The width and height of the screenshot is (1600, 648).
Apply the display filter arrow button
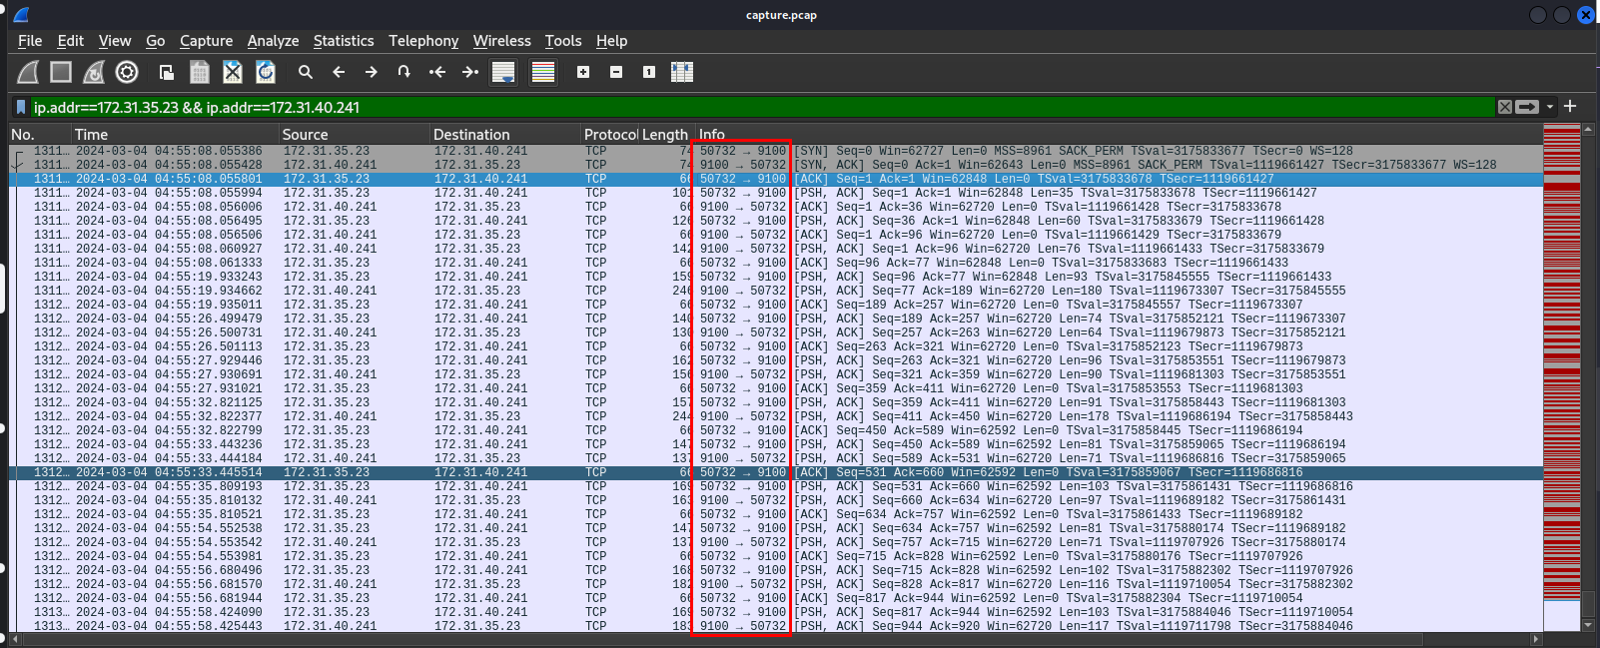[x=1527, y=107]
